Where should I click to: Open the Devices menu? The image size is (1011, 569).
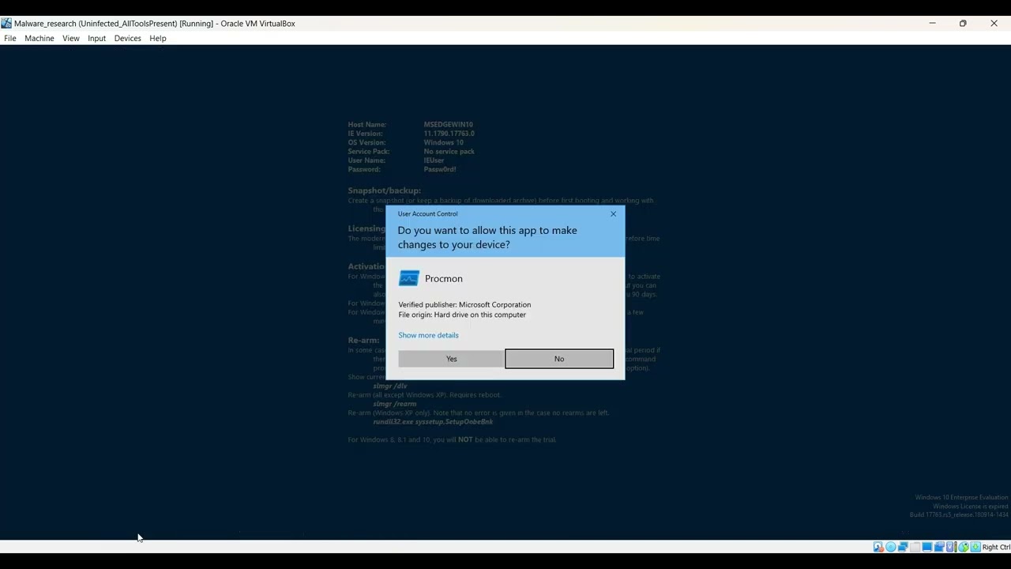click(127, 38)
